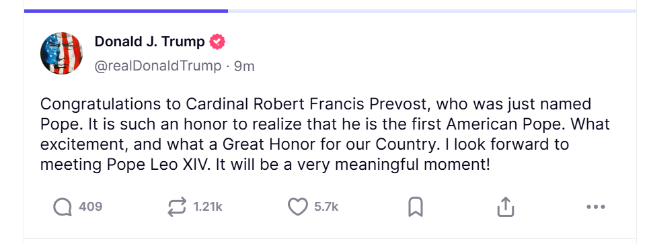Click the light unfilled part of the progress bar
The width and height of the screenshot is (649, 243).
(x=432, y=11)
